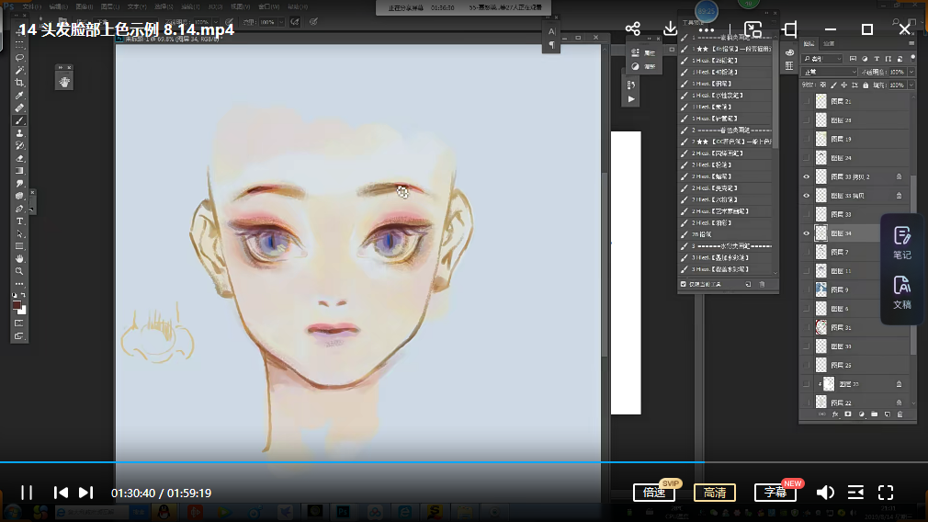928x522 pixels.
Task: Select the Crop tool
Action: (19, 83)
